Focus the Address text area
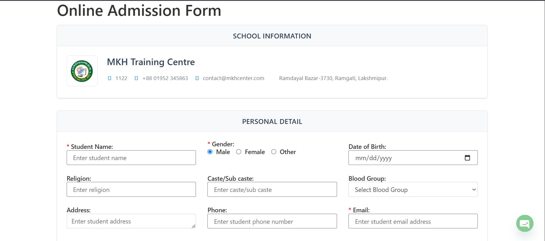545x241 pixels. point(129,221)
